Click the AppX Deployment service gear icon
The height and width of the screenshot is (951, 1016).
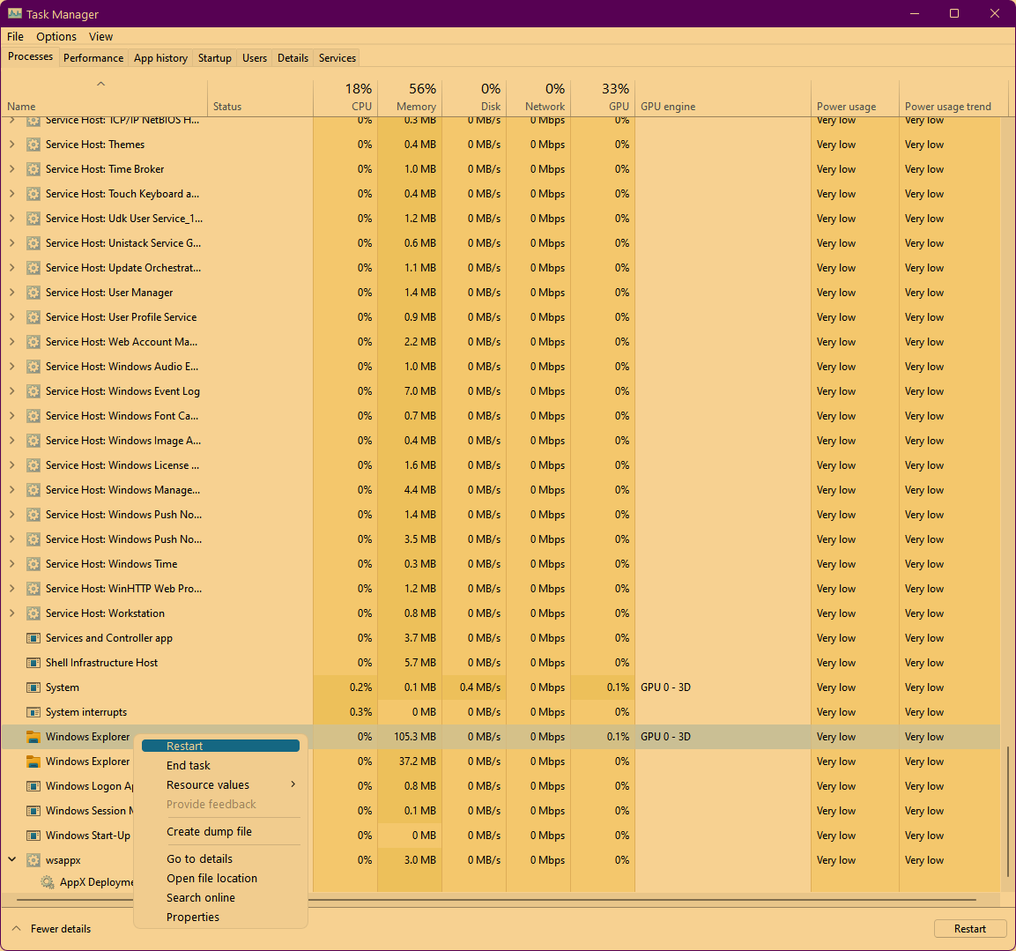tap(48, 882)
